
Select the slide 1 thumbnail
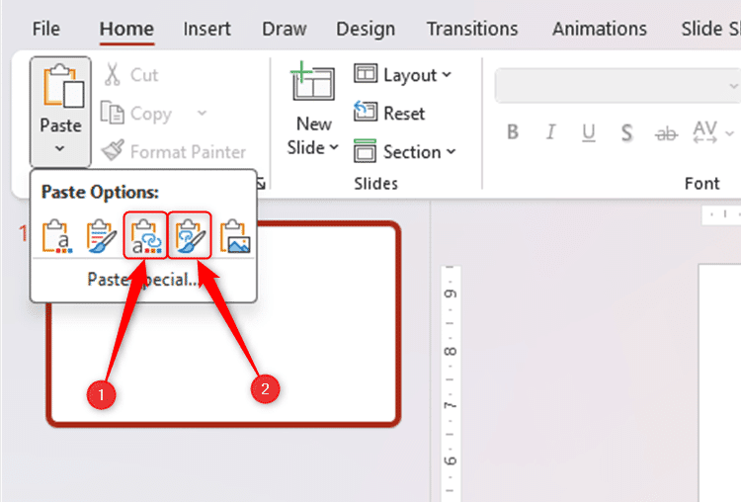pyautogui.click(x=223, y=324)
